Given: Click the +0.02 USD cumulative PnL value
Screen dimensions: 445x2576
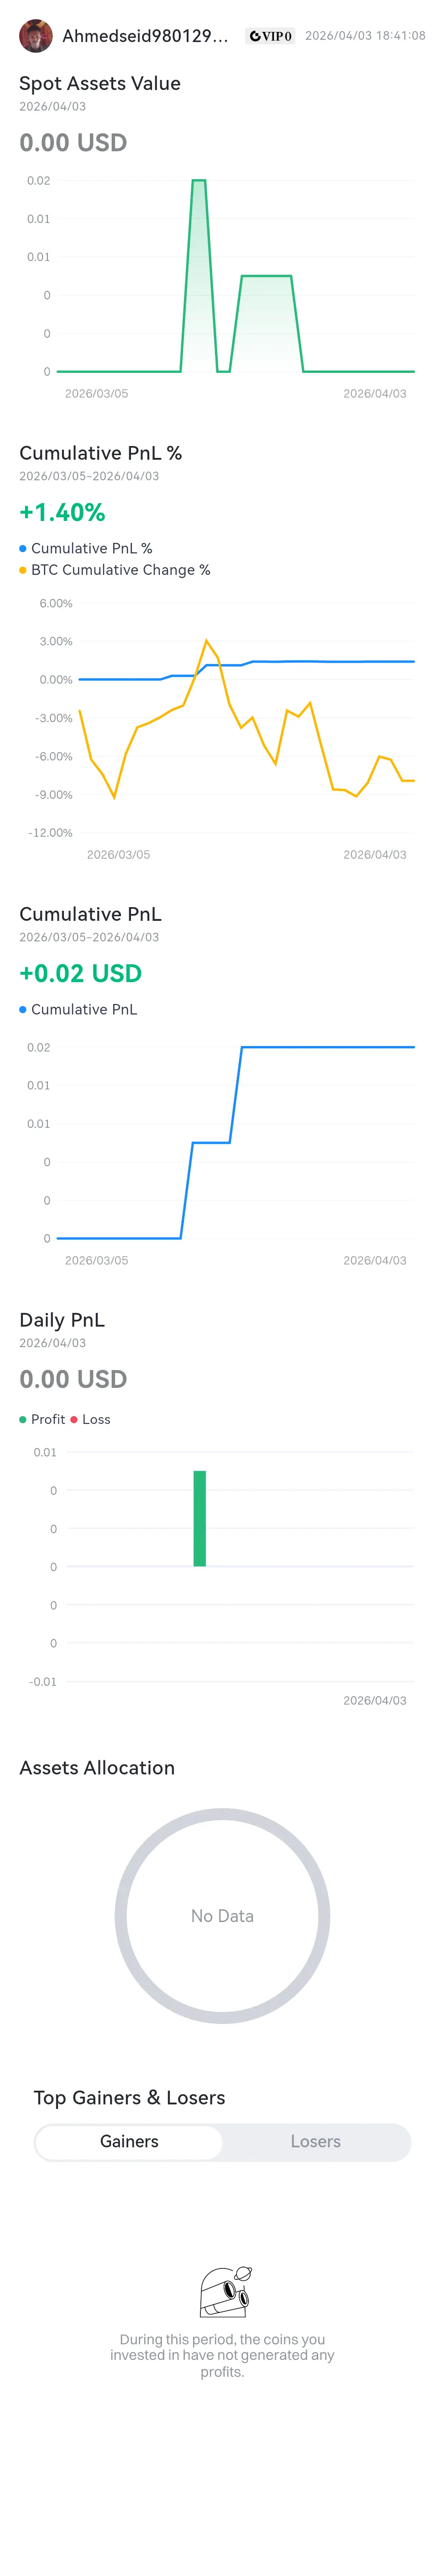Looking at the screenshot, I should click(81, 973).
